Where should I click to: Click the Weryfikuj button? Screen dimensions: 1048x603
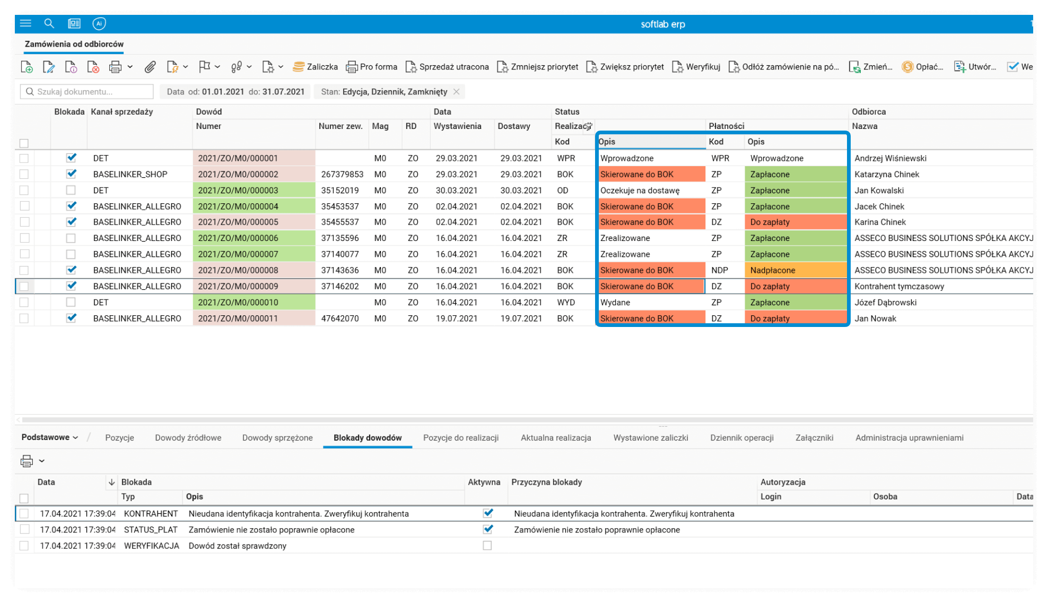click(x=696, y=67)
